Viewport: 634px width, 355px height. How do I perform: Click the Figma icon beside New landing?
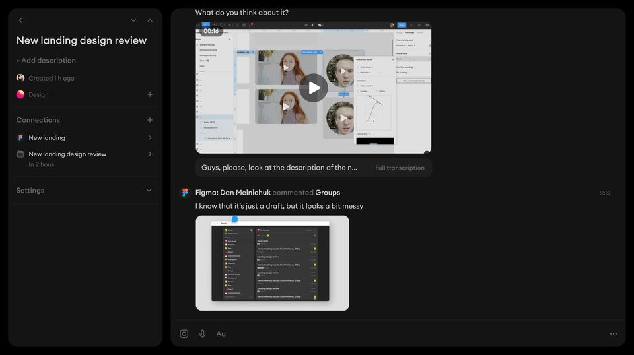tap(20, 137)
